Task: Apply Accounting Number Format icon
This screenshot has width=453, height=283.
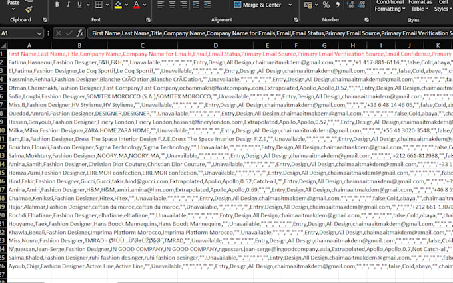Action: 308,5
